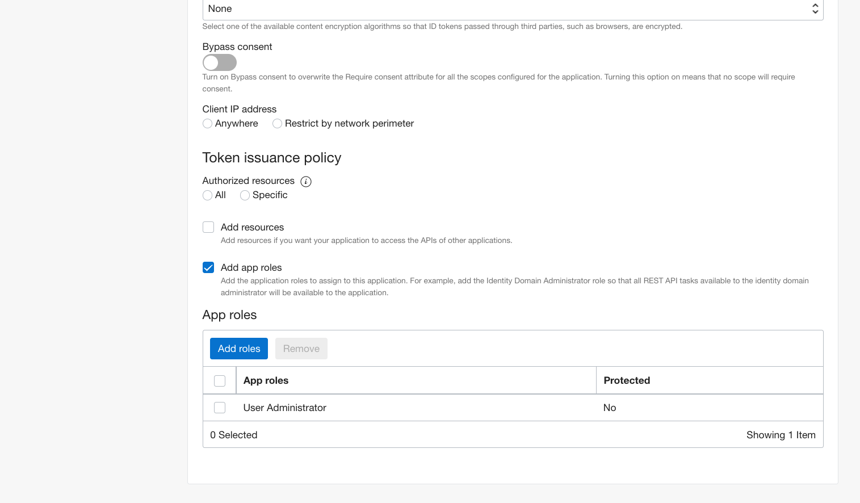Click the stepper arrows on the None dropdown
Viewport: 860px width, 503px height.
(x=815, y=9)
